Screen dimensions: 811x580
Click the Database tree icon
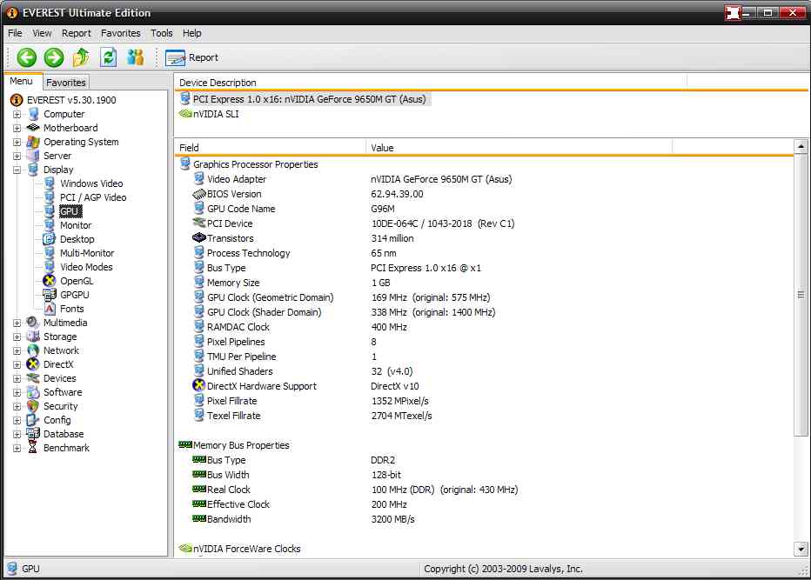click(33, 434)
